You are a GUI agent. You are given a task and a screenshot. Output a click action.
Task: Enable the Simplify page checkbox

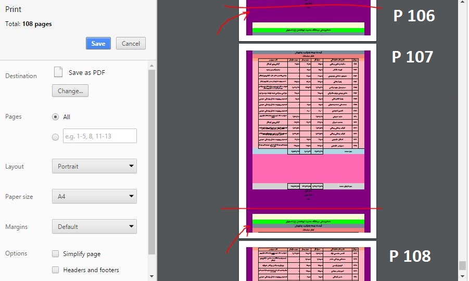click(x=55, y=254)
